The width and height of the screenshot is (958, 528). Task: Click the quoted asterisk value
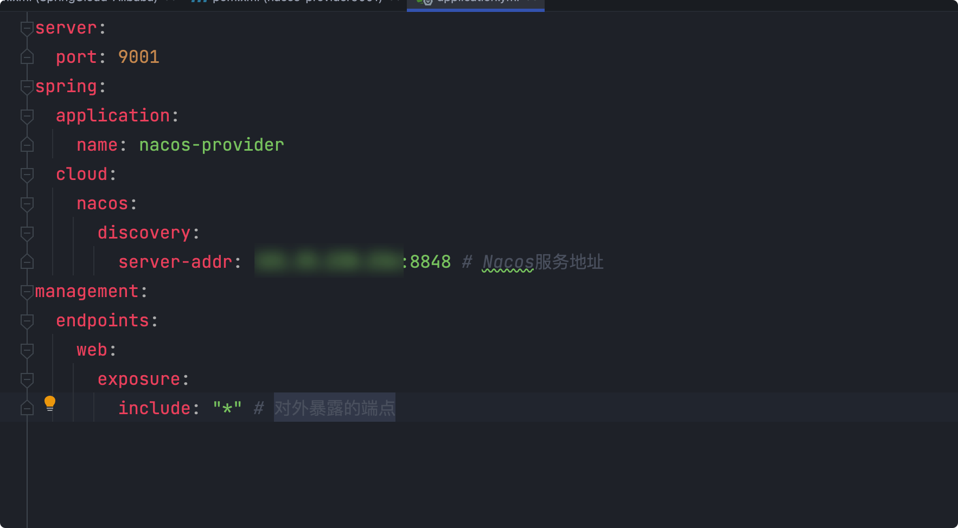227,409
